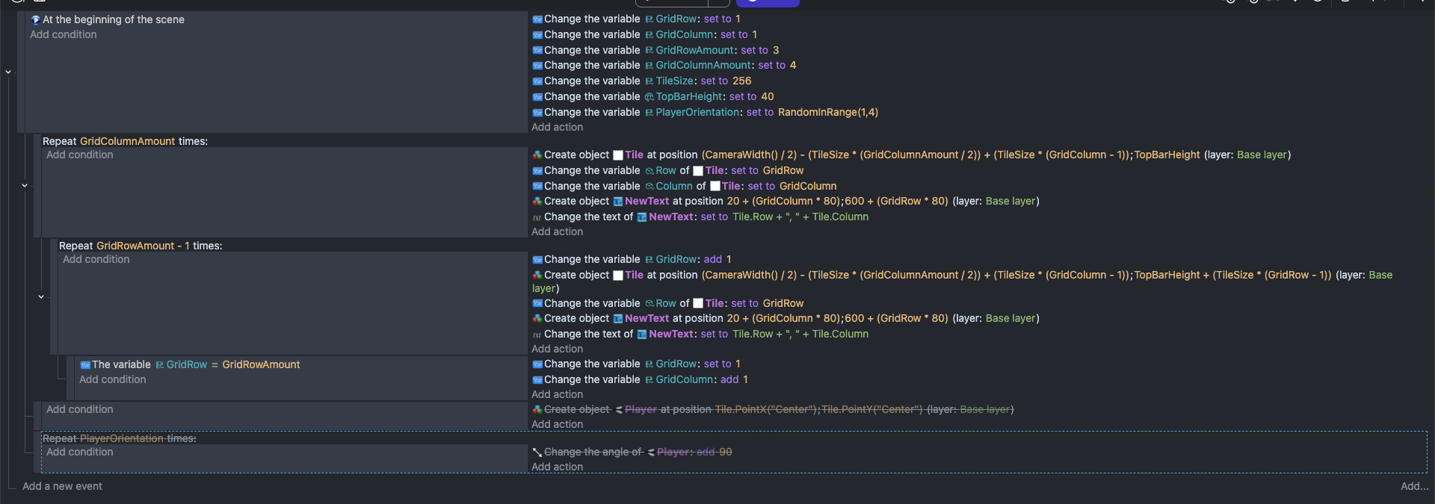The height and width of the screenshot is (504, 1435).
Task: Click scope icon before GridRow in 'GridRow = GridRowAmount'
Action: (x=160, y=365)
